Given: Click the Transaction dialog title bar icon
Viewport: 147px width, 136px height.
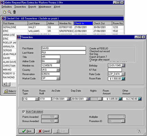Looking at the screenshot, I should tap(19, 37).
